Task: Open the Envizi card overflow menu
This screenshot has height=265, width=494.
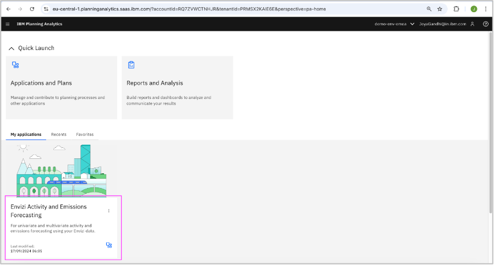Action: point(108,211)
